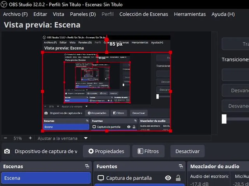Click the top-right red resize handle in preview

coord(170,52)
